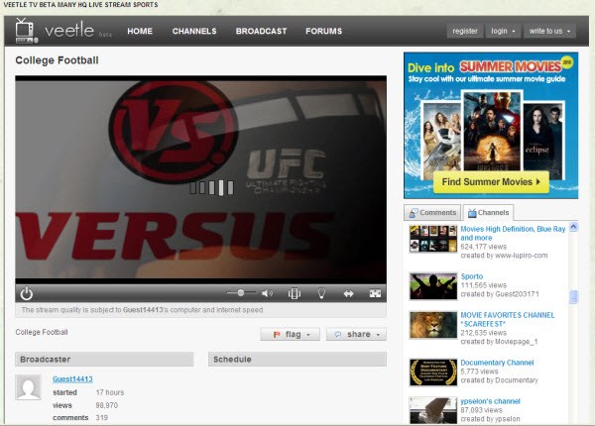The height and width of the screenshot is (426, 595).
Task: Open Movies High Definition, Blue Ray channel link
Action: [x=513, y=233]
